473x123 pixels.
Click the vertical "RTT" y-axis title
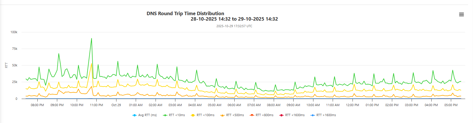coord(7,65)
